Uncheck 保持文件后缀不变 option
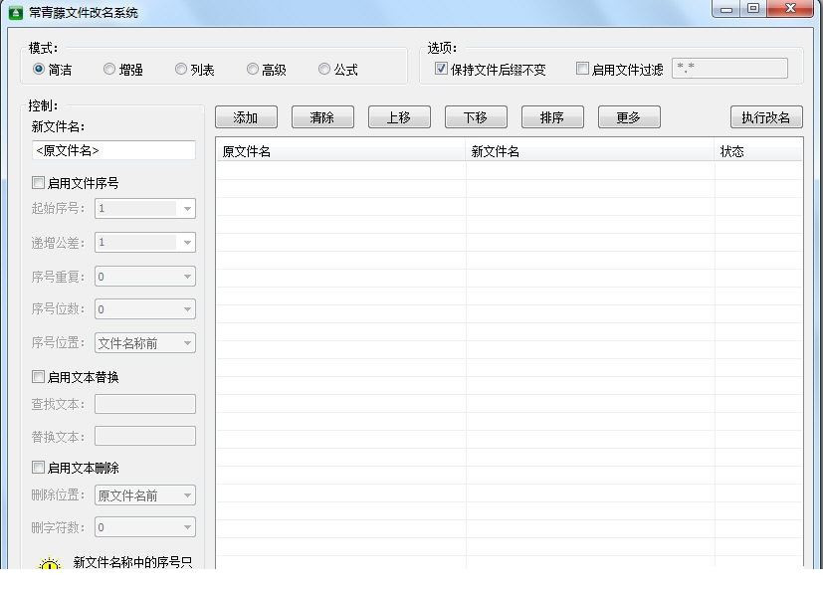823x591 pixels. (x=439, y=68)
